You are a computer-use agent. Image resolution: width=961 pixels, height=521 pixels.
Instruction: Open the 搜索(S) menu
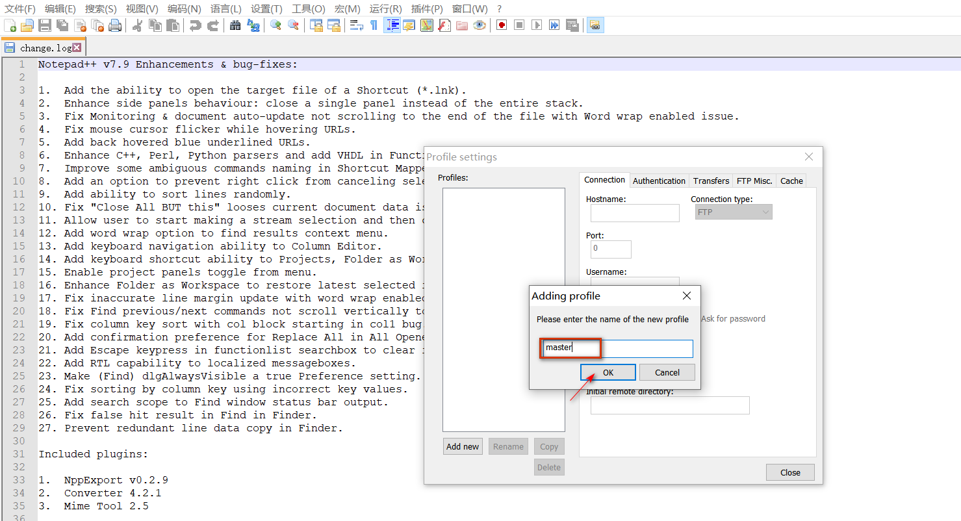[101, 8]
